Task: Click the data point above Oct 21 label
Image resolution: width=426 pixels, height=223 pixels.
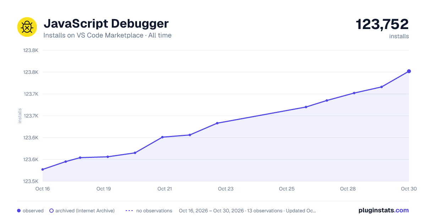Action: pos(162,137)
